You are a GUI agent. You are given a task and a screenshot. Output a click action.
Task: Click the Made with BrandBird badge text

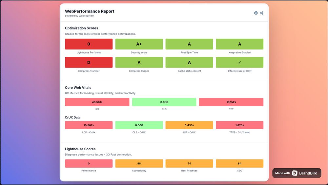tap(297, 173)
